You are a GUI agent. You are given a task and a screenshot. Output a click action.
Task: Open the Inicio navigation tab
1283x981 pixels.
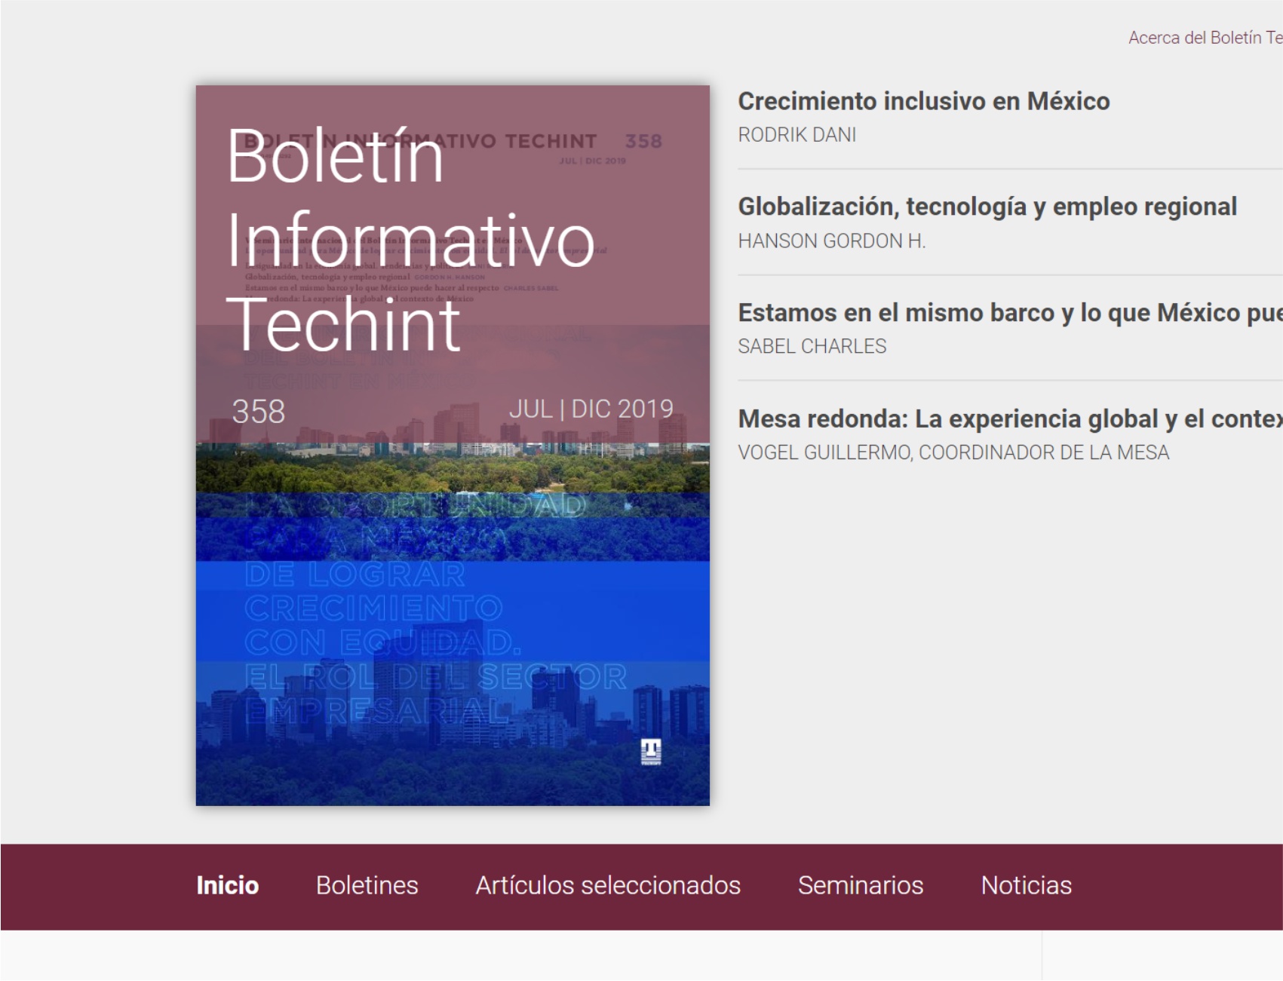(227, 885)
